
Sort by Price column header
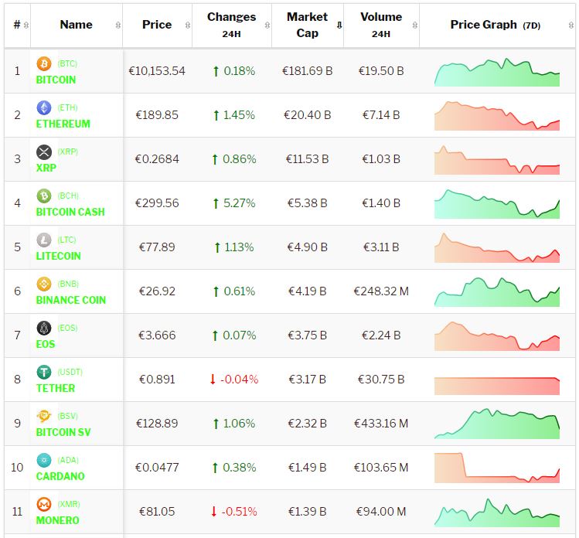[x=157, y=25]
